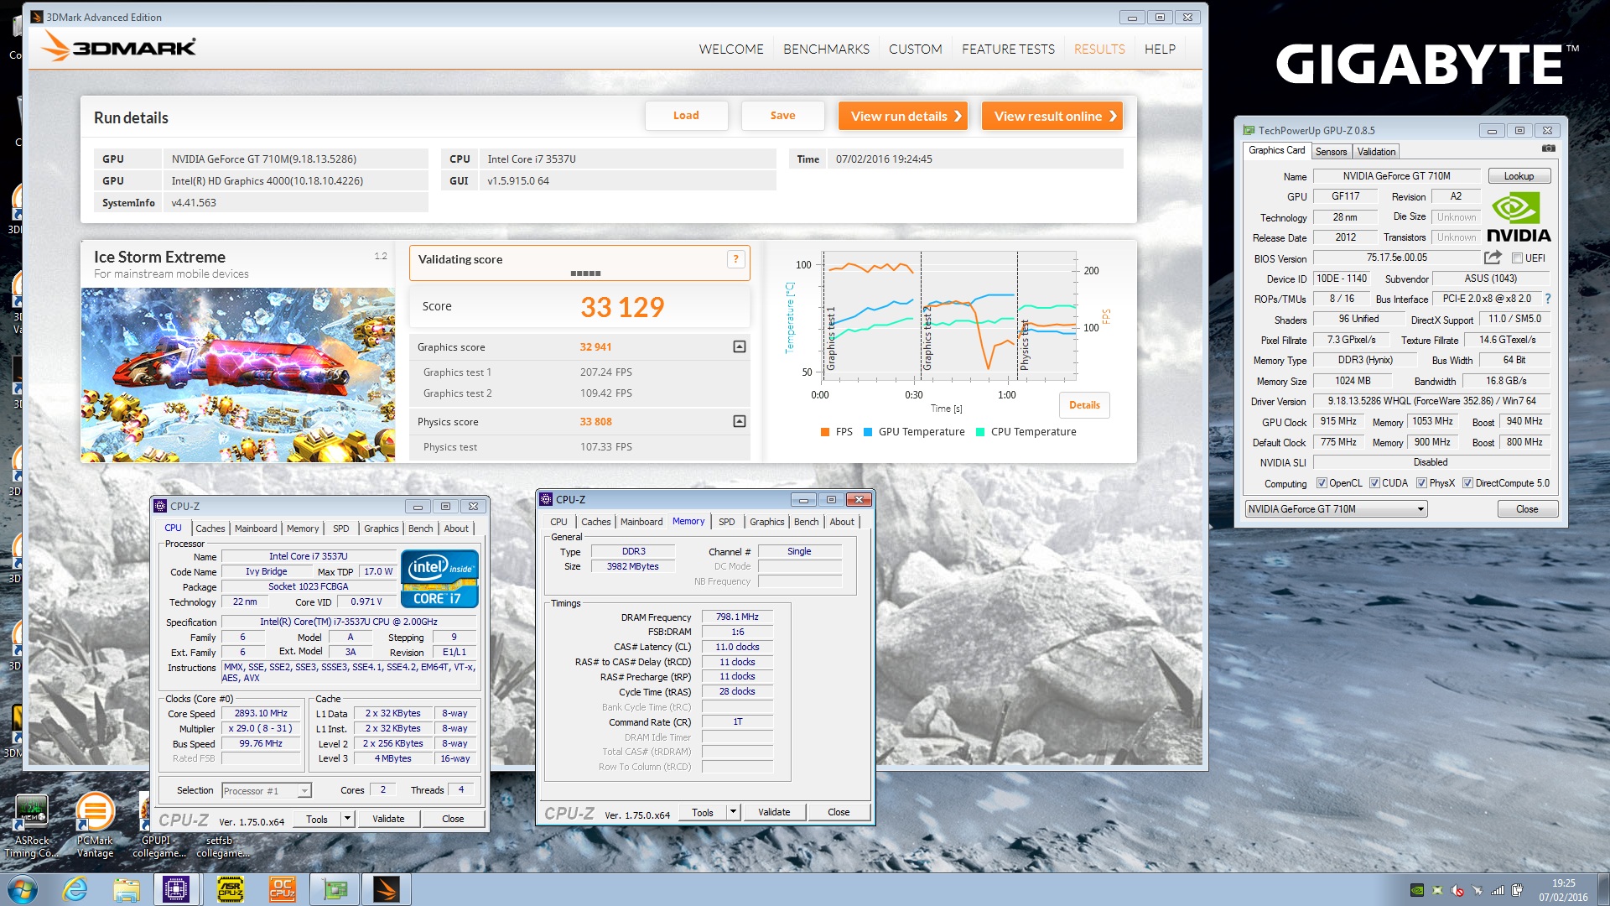Switch to SPD tab in CPU-Z Memory window
The image size is (1610, 906).
[x=726, y=522]
